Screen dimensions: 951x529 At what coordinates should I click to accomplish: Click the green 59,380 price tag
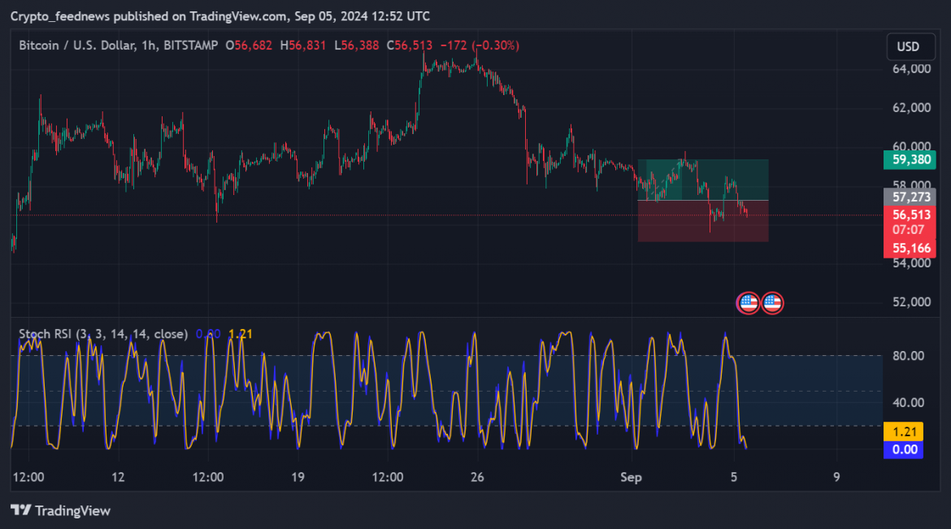910,160
